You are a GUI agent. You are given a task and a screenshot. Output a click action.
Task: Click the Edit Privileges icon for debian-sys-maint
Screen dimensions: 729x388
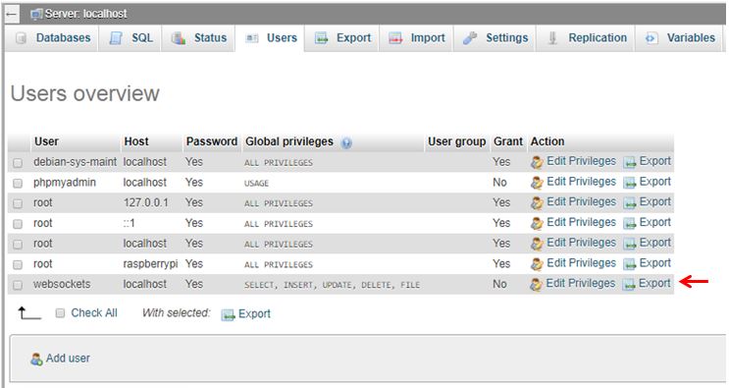[537, 162]
